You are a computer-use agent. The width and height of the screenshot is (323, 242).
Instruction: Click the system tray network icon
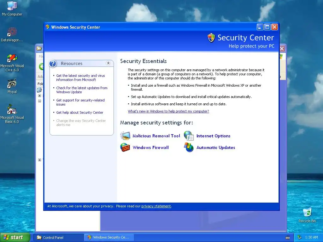pyautogui.click(x=300, y=237)
